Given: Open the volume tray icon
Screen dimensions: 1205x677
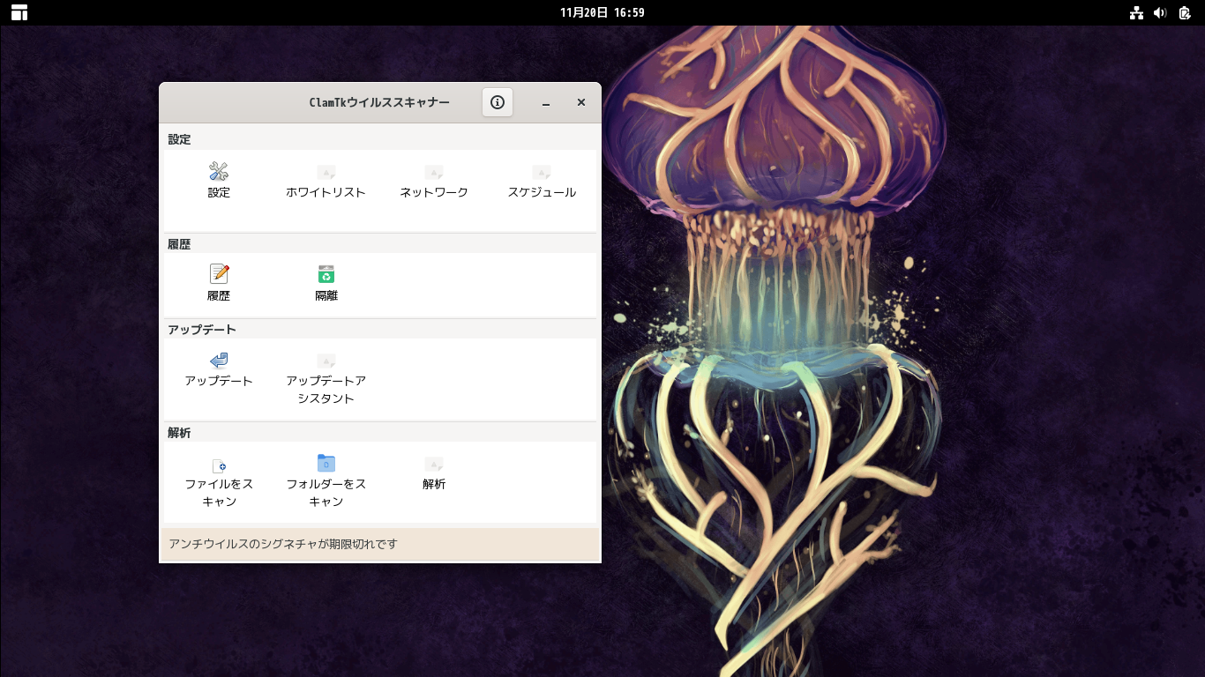Looking at the screenshot, I should coord(1160,12).
